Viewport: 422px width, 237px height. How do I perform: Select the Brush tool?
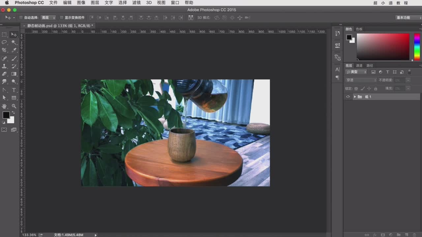(x=14, y=59)
